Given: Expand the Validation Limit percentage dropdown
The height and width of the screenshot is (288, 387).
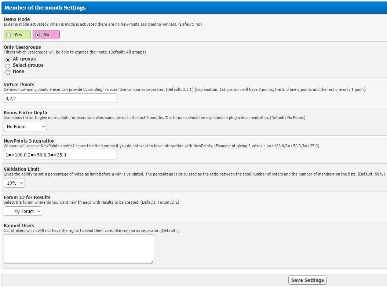Looking at the screenshot, I should (x=14, y=183).
